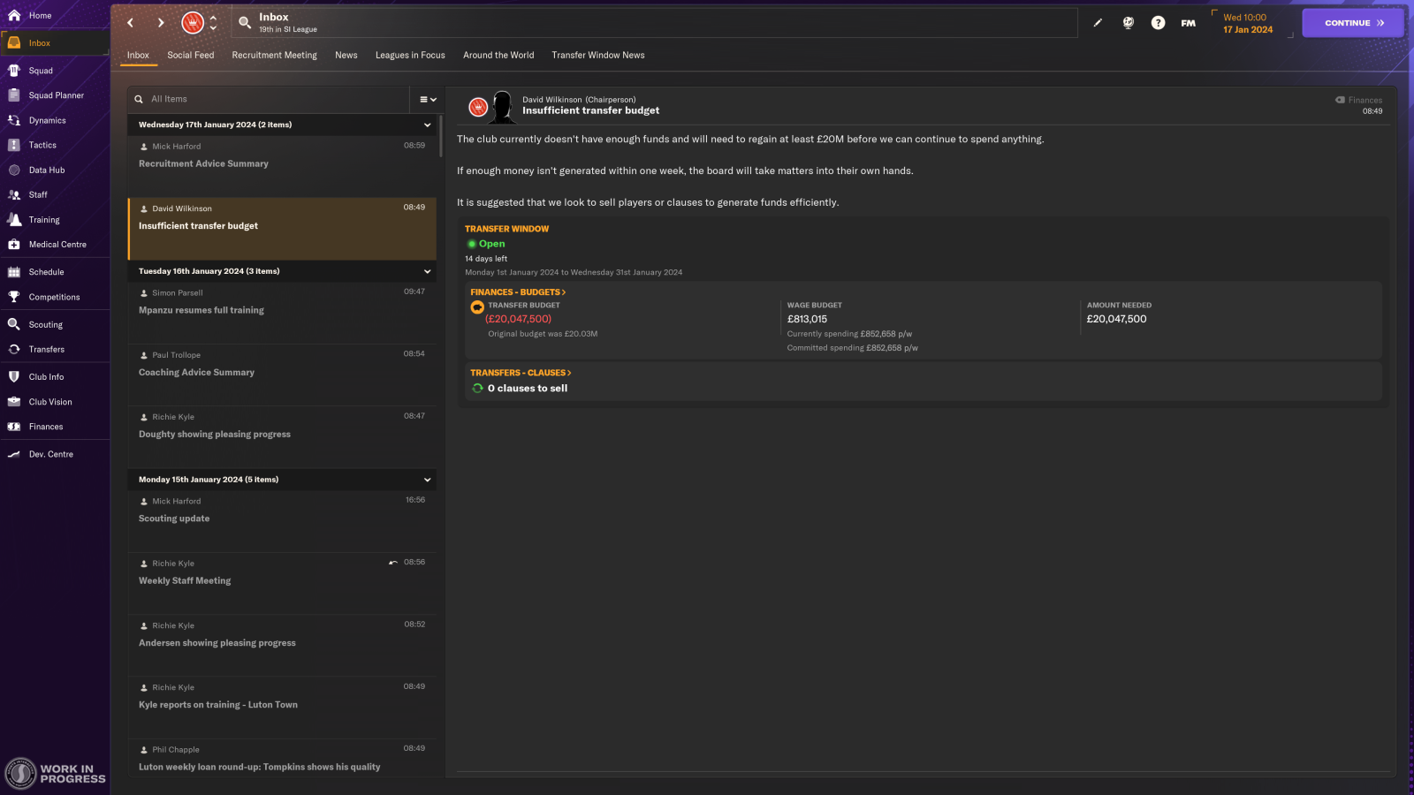
Task: Open the Medical Centre section
Action: tap(58, 245)
